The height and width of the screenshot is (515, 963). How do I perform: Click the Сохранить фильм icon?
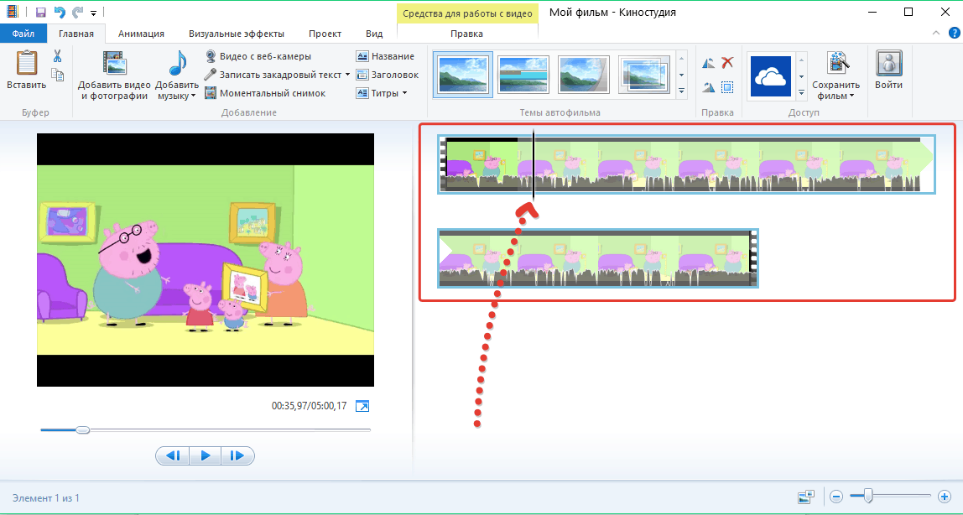coord(835,65)
